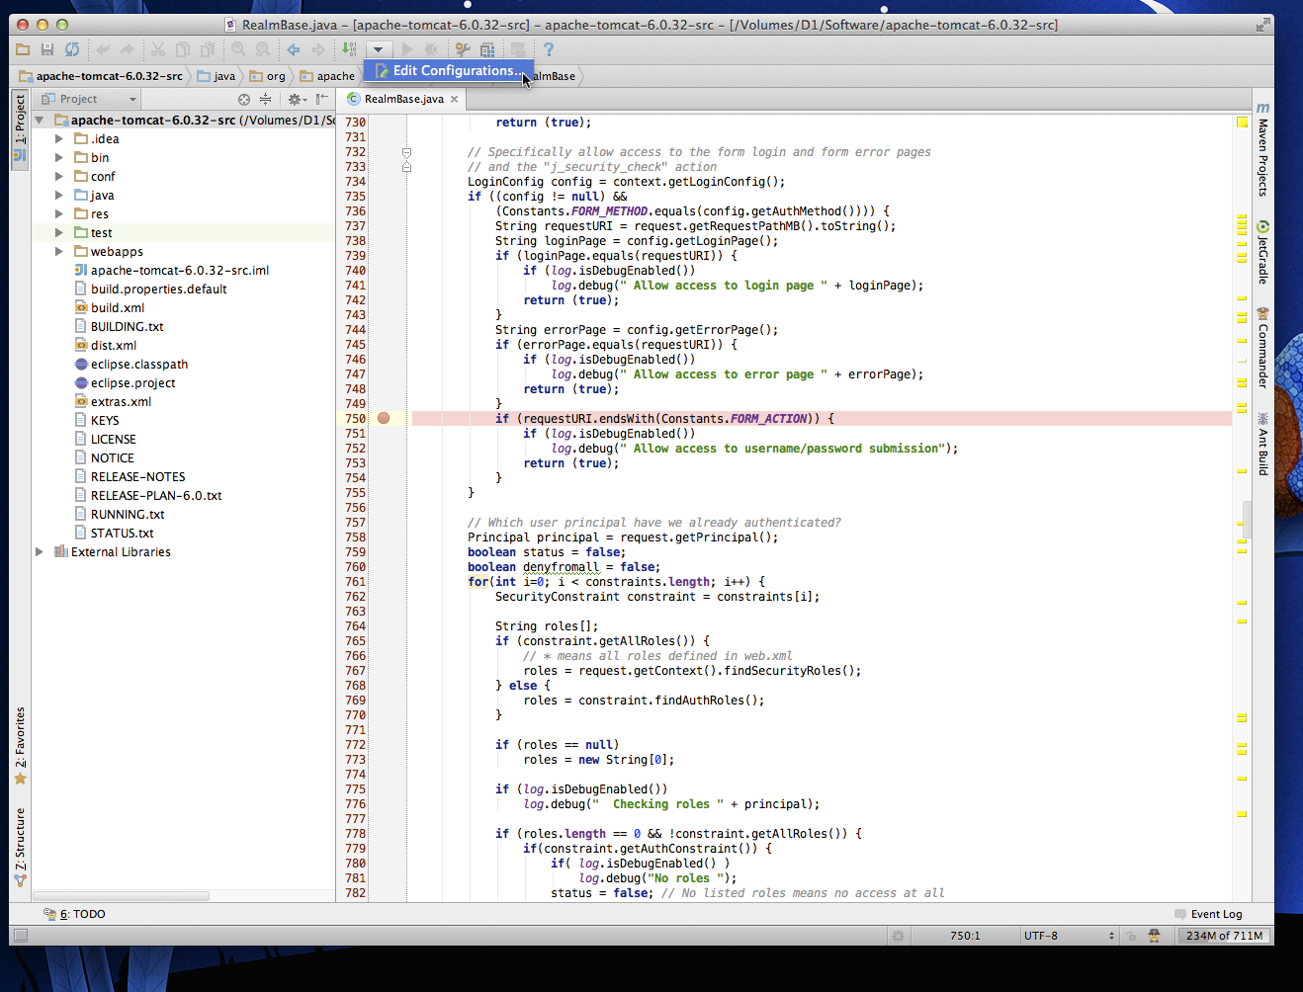Expand the webapps folder
1303x992 pixels.
pos(58,252)
